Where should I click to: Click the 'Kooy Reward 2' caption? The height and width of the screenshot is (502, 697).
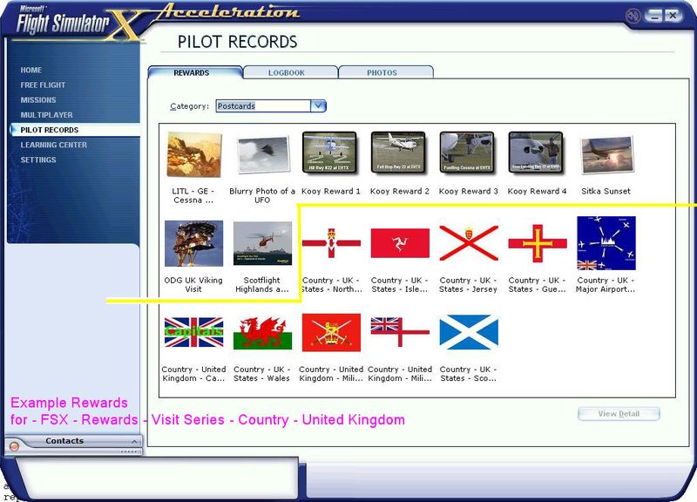coord(400,191)
